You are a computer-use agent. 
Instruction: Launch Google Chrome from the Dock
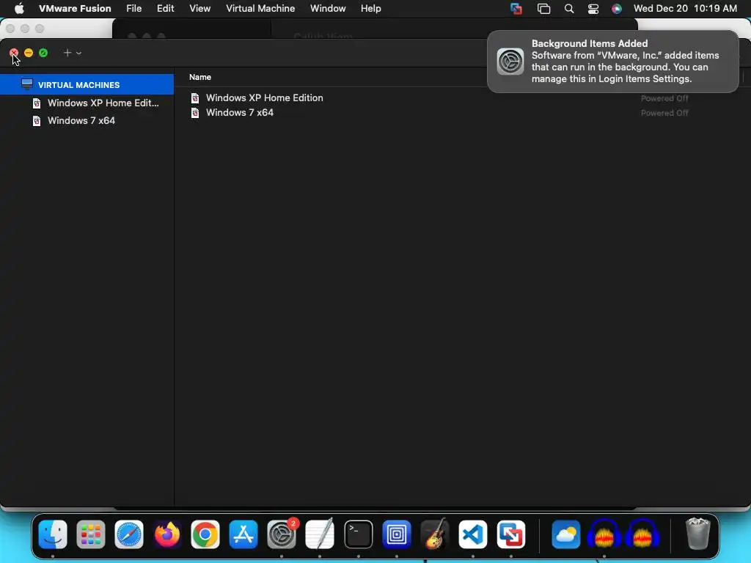click(205, 534)
